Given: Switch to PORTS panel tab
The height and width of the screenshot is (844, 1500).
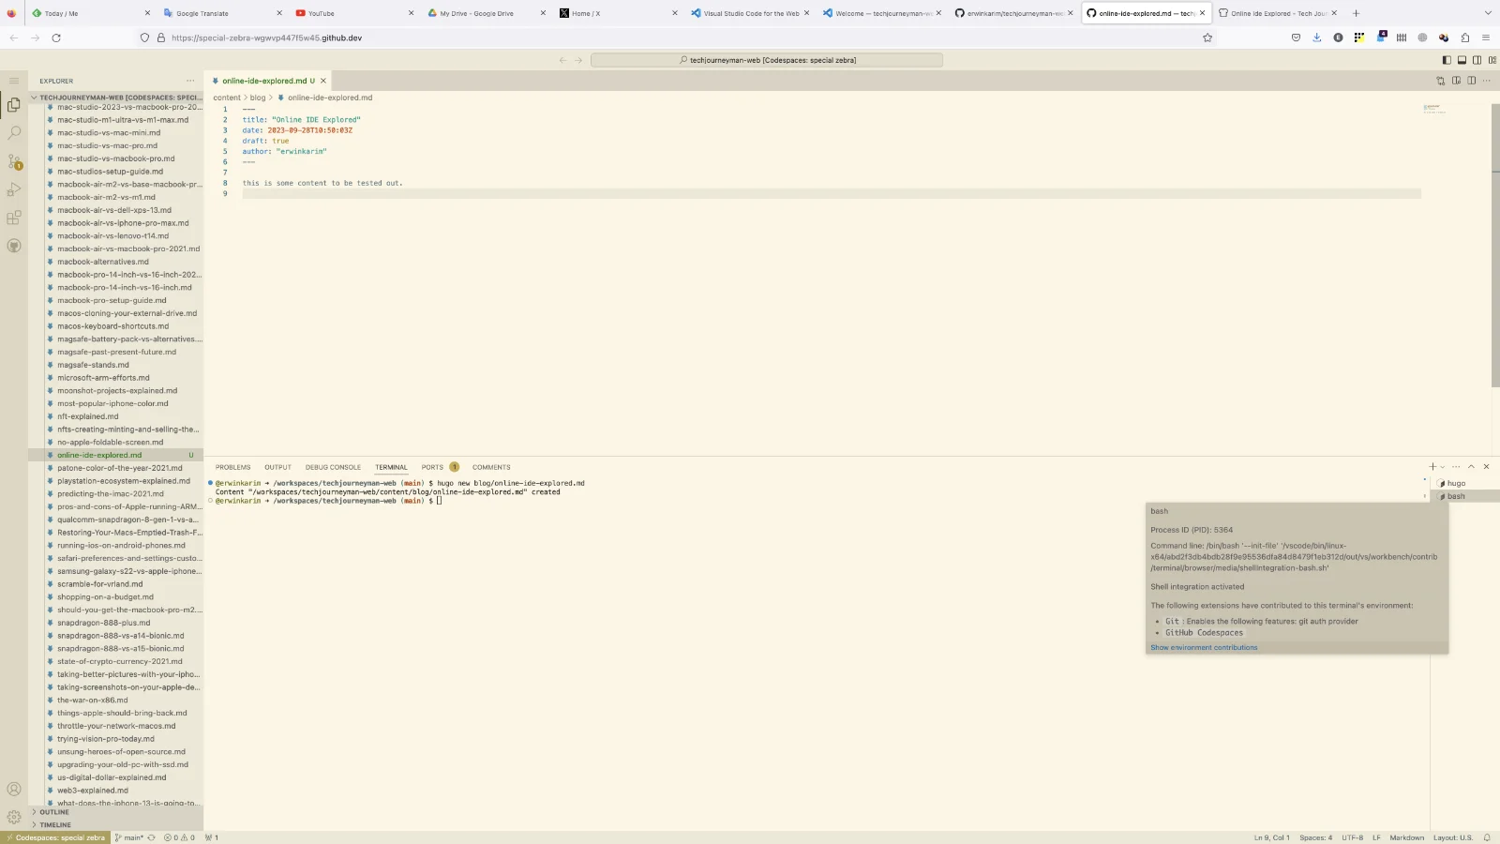Looking at the screenshot, I should click(432, 467).
